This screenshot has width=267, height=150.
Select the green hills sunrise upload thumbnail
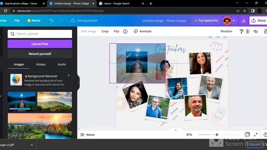[x=55, y=101]
